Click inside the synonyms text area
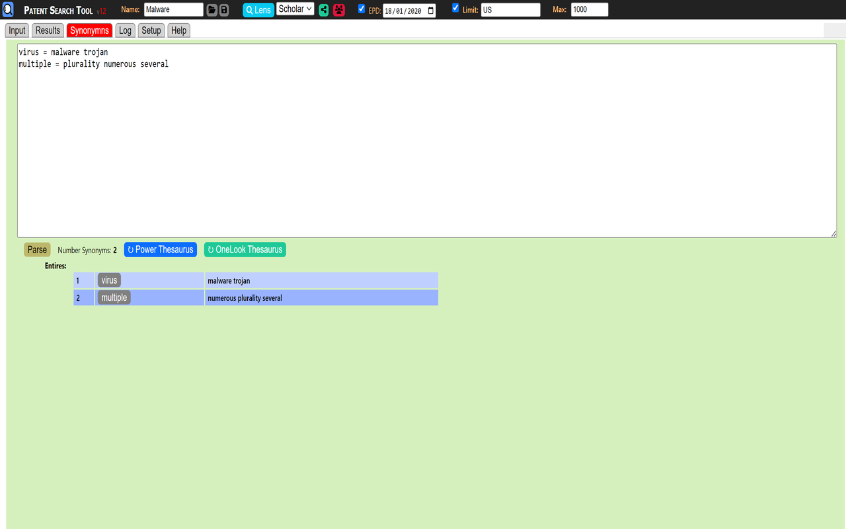This screenshot has height=529, width=846. [427, 141]
